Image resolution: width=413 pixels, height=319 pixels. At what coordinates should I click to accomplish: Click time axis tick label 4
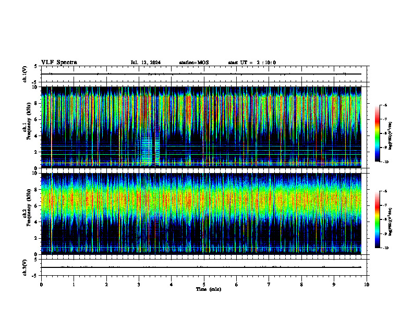[172, 285]
